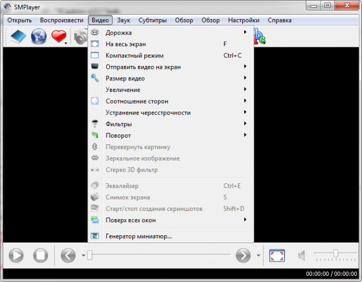This screenshot has height=282, width=362.
Task: Open the Открыть menu
Action: tap(20, 20)
